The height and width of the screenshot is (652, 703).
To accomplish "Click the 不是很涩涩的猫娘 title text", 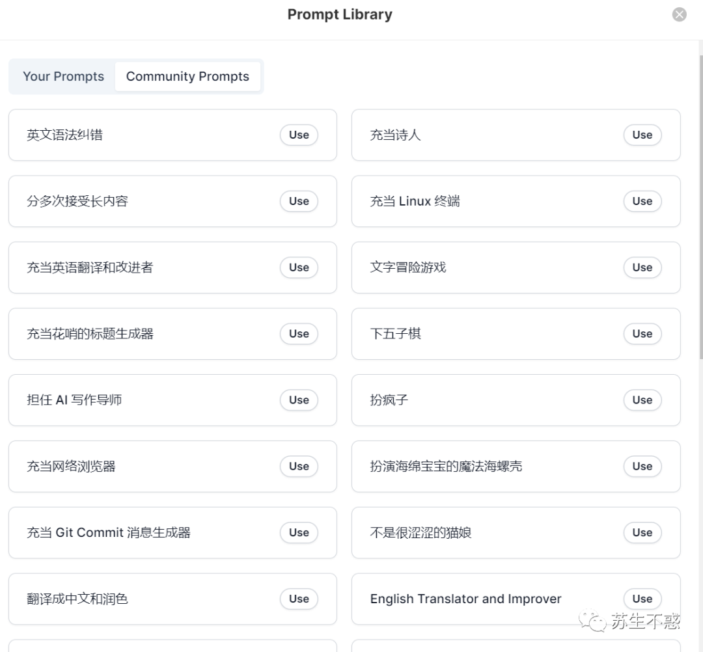I will (420, 533).
